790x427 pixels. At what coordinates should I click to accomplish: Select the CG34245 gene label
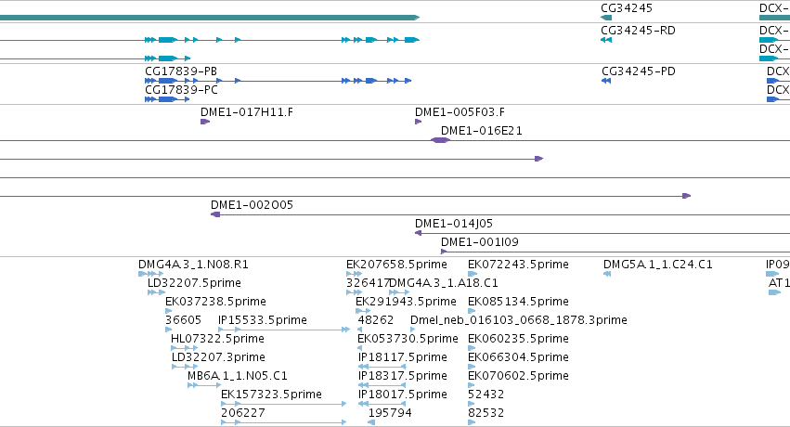(x=627, y=8)
